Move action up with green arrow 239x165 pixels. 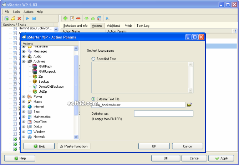tap(93, 19)
